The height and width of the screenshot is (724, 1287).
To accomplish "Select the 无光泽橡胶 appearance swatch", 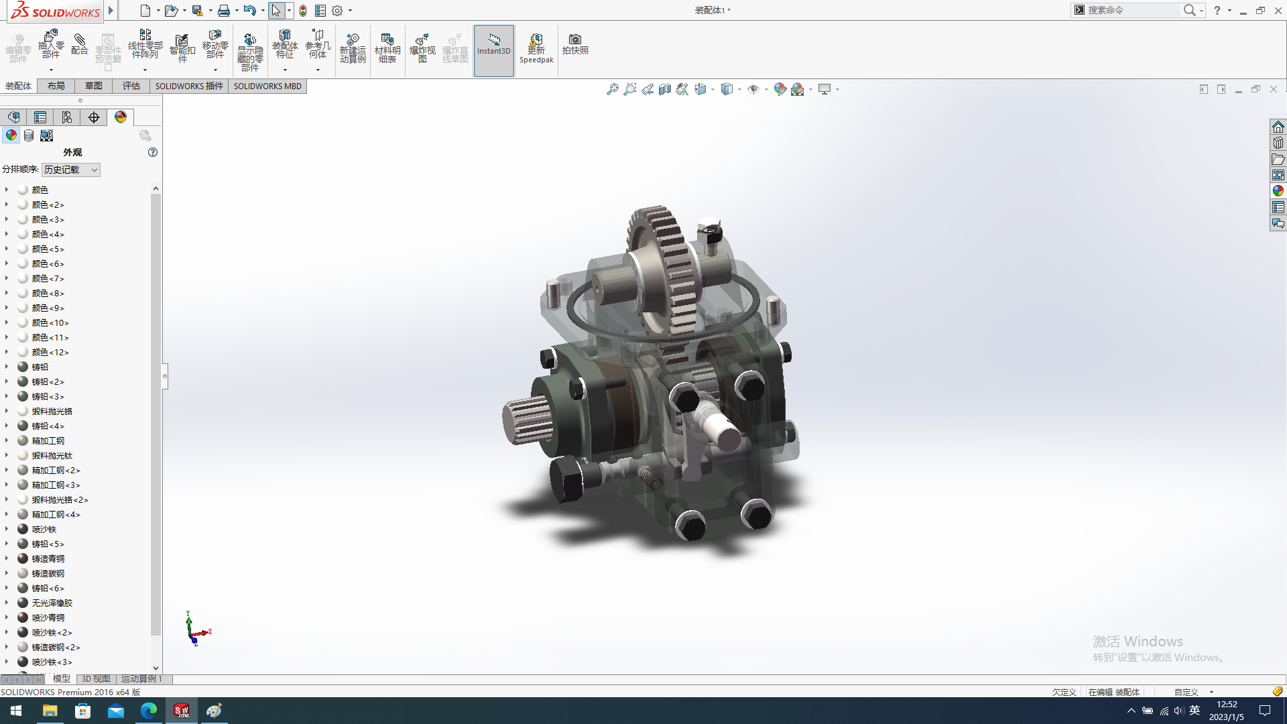I will pos(23,603).
